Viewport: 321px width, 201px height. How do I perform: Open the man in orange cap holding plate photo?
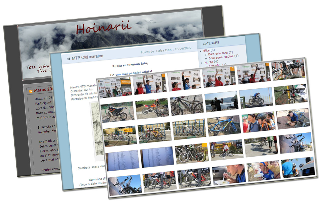coord(264,171)
